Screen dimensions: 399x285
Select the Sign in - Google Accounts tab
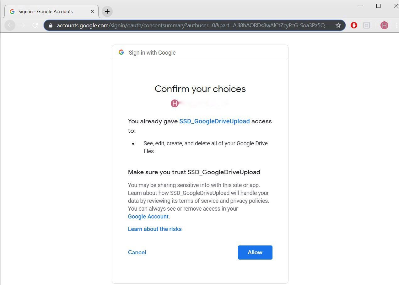click(51, 12)
